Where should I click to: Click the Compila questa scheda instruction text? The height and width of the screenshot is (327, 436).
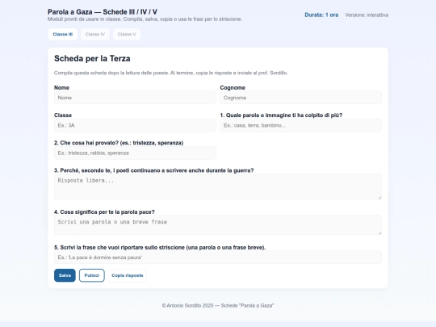coord(170,73)
